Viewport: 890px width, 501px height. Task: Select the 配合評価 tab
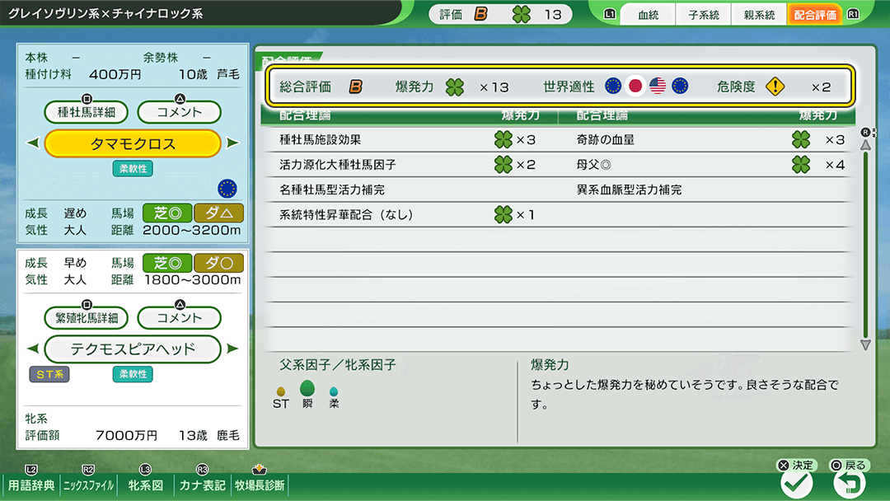click(x=814, y=15)
